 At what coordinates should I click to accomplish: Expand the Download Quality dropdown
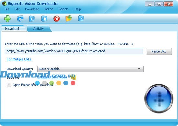(90, 69)
